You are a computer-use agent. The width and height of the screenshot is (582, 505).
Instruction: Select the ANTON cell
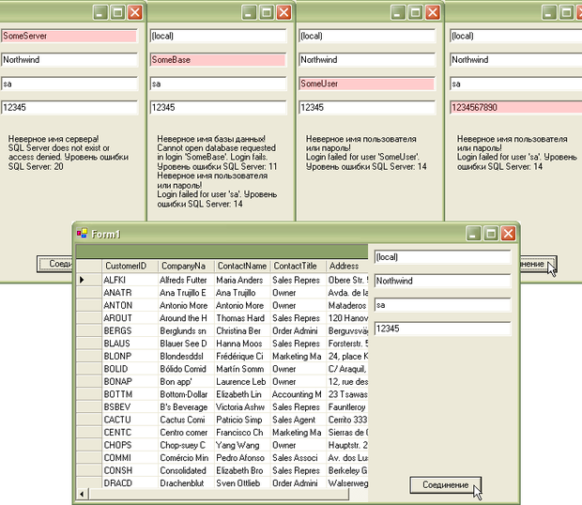coord(130,305)
